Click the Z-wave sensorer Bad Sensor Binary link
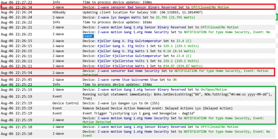The height and width of the screenshot is (139, 278). (137, 7)
